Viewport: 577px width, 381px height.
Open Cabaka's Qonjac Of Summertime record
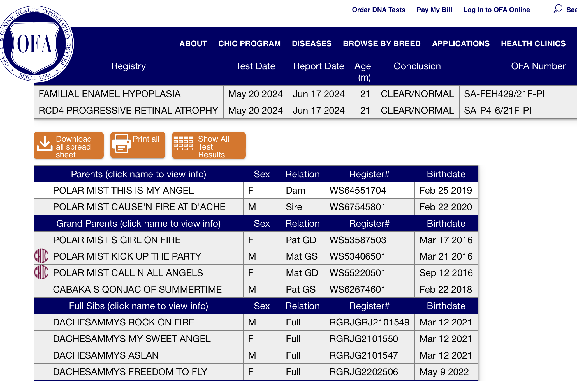[x=137, y=289]
